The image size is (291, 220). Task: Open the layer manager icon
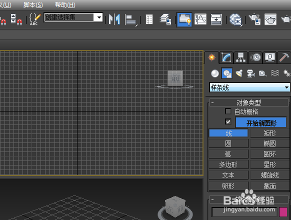[x=165, y=19]
